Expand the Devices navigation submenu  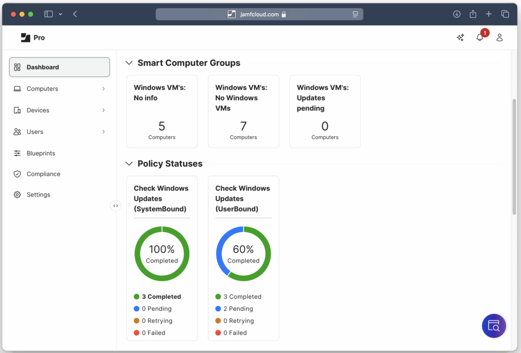[x=103, y=110]
